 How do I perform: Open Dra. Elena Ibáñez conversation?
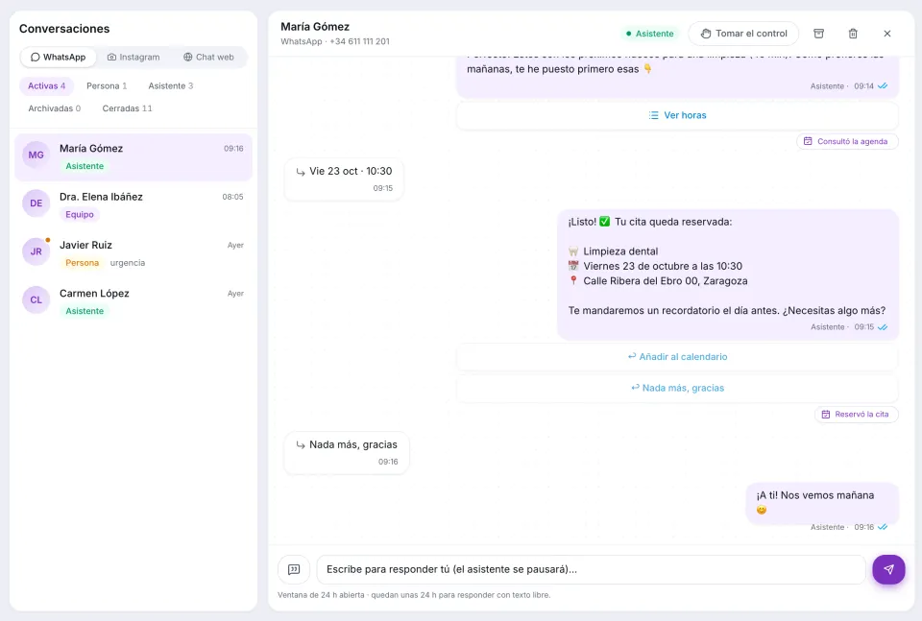133,205
